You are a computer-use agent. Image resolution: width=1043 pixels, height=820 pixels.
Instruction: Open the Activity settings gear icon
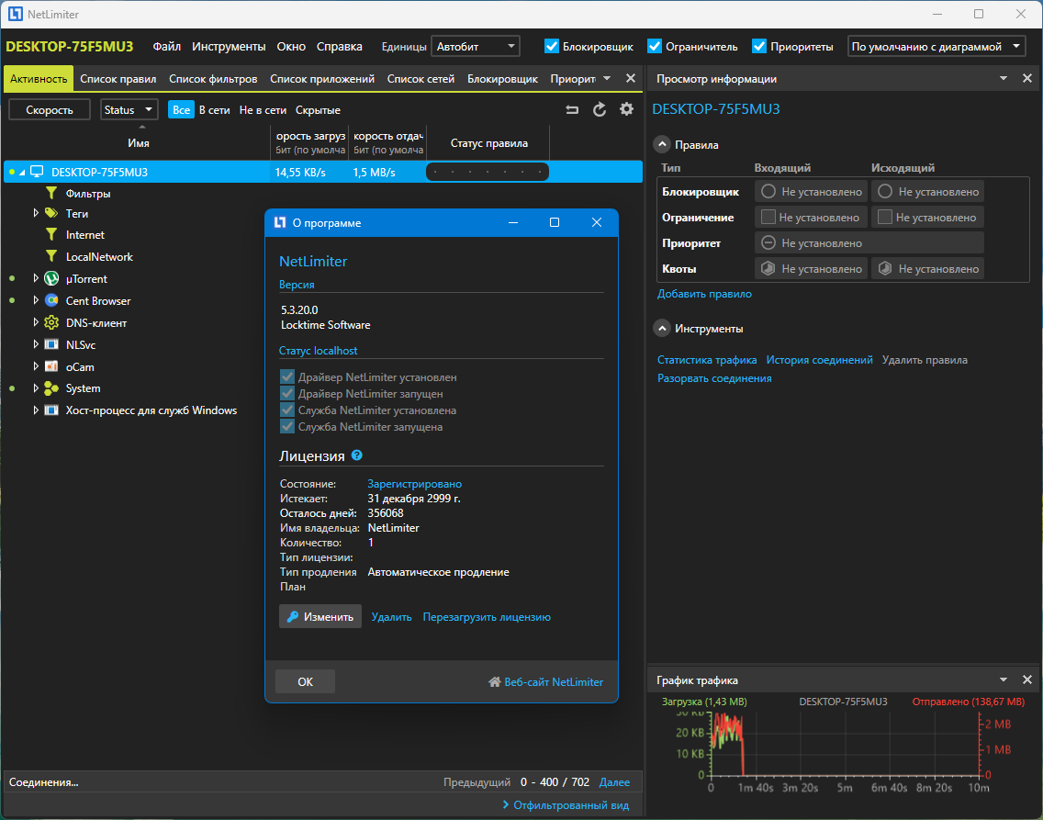click(626, 109)
